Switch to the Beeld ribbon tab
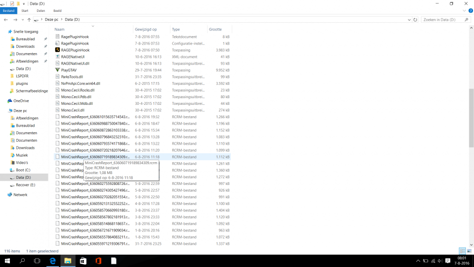The height and width of the screenshot is (267, 474). (x=57, y=10)
